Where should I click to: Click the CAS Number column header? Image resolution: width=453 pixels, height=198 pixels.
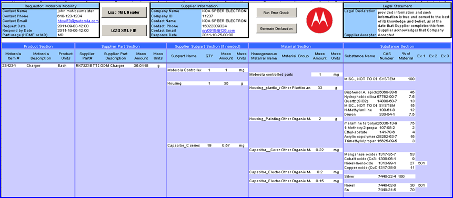[387, 56]
